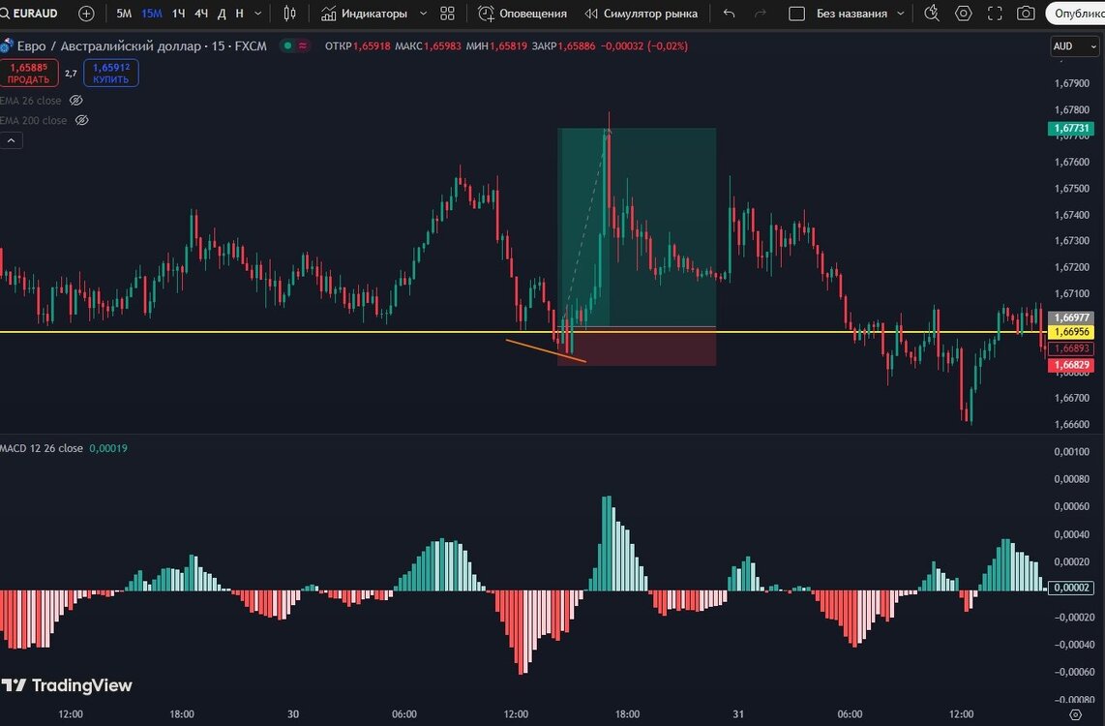Select the orange trend line on the chart

pyautogui.click(x=546, y=351)
